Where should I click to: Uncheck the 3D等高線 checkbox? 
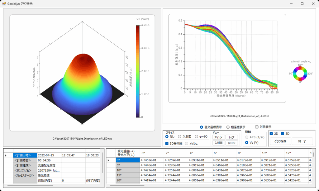[x=167, y=143]
